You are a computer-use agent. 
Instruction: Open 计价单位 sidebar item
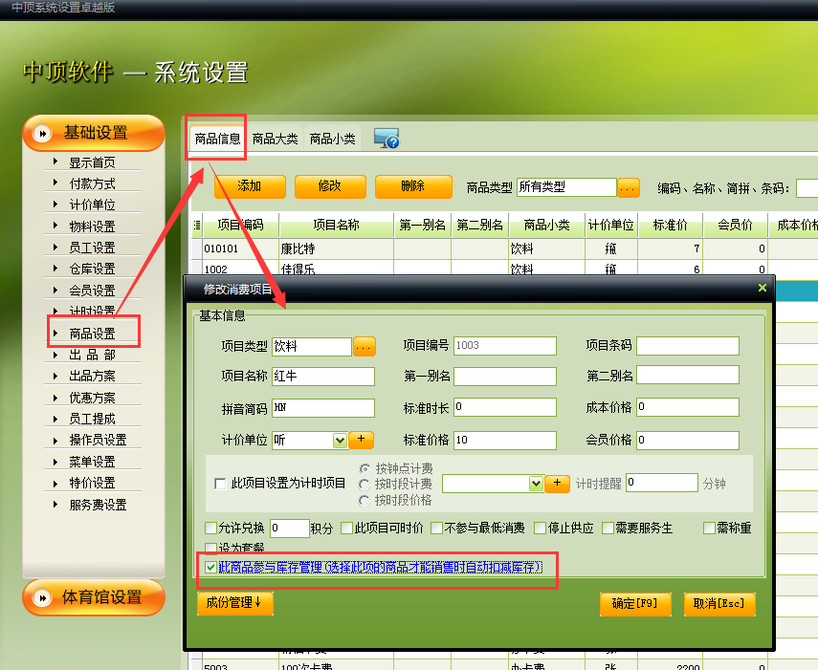click(93, 205)
